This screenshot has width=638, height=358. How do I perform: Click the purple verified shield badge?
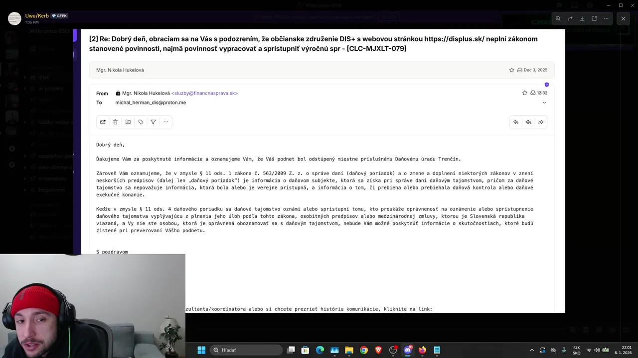tap(547, 85)
